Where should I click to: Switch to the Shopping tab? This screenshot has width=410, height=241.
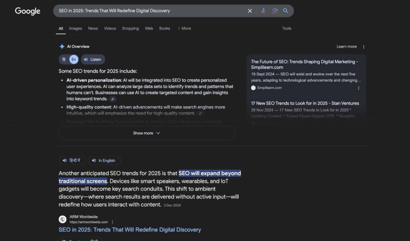(x=130, y=28)
